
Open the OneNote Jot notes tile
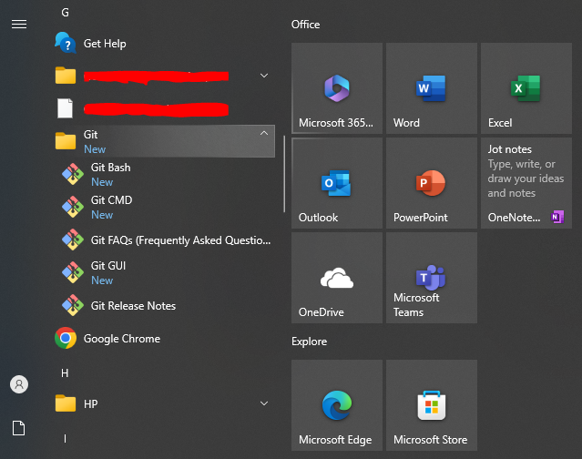pyautogui.click(x=526, y=183)
